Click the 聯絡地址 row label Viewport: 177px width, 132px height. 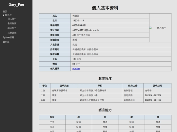[x=55, y=35]
